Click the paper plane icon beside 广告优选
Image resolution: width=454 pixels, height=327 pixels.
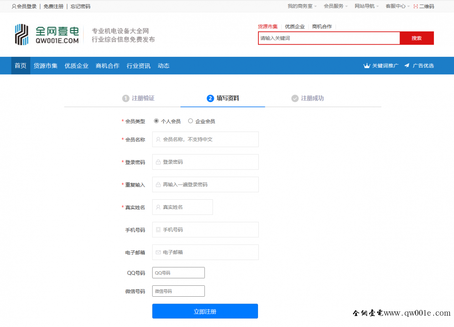coord(407,66)
